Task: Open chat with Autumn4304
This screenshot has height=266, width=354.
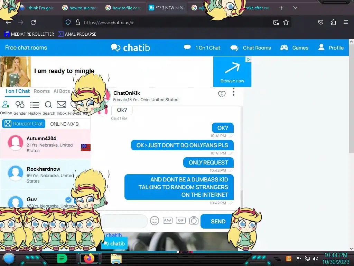Action: (45, 144)
